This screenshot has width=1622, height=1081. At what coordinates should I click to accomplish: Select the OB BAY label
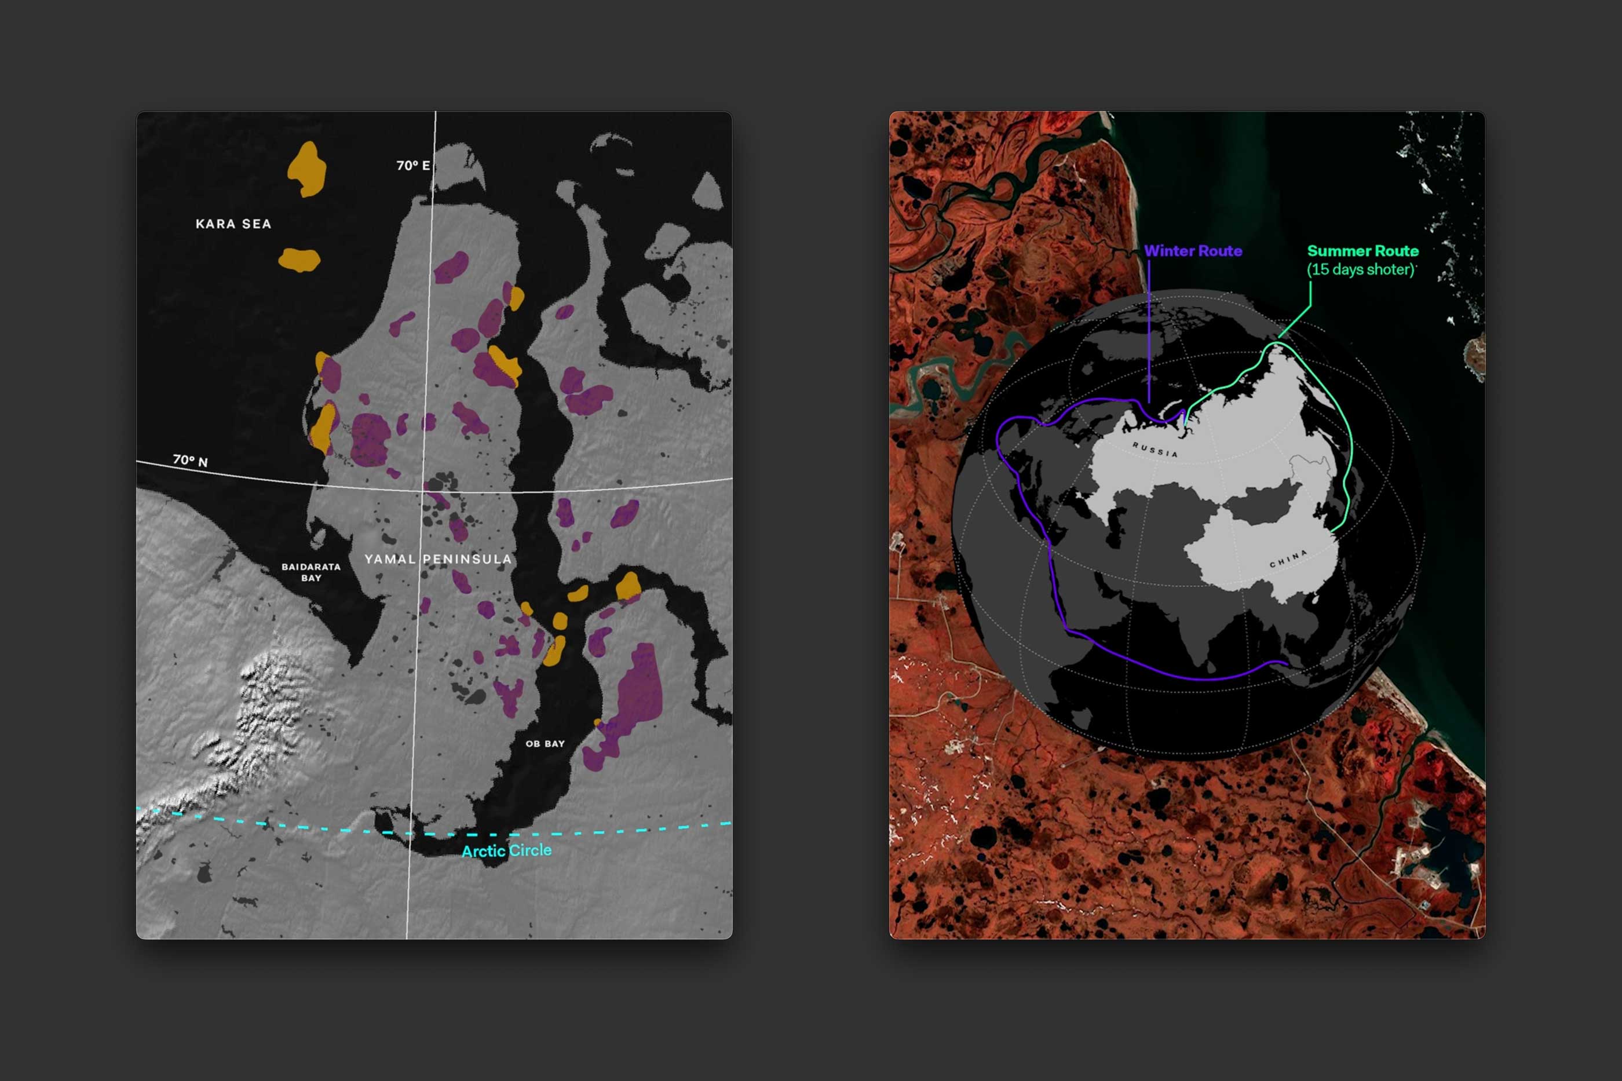pos(545,744)
